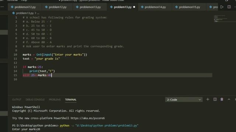Place cursor on line 16
Screen dimensions: 236x132
(117, 79)
